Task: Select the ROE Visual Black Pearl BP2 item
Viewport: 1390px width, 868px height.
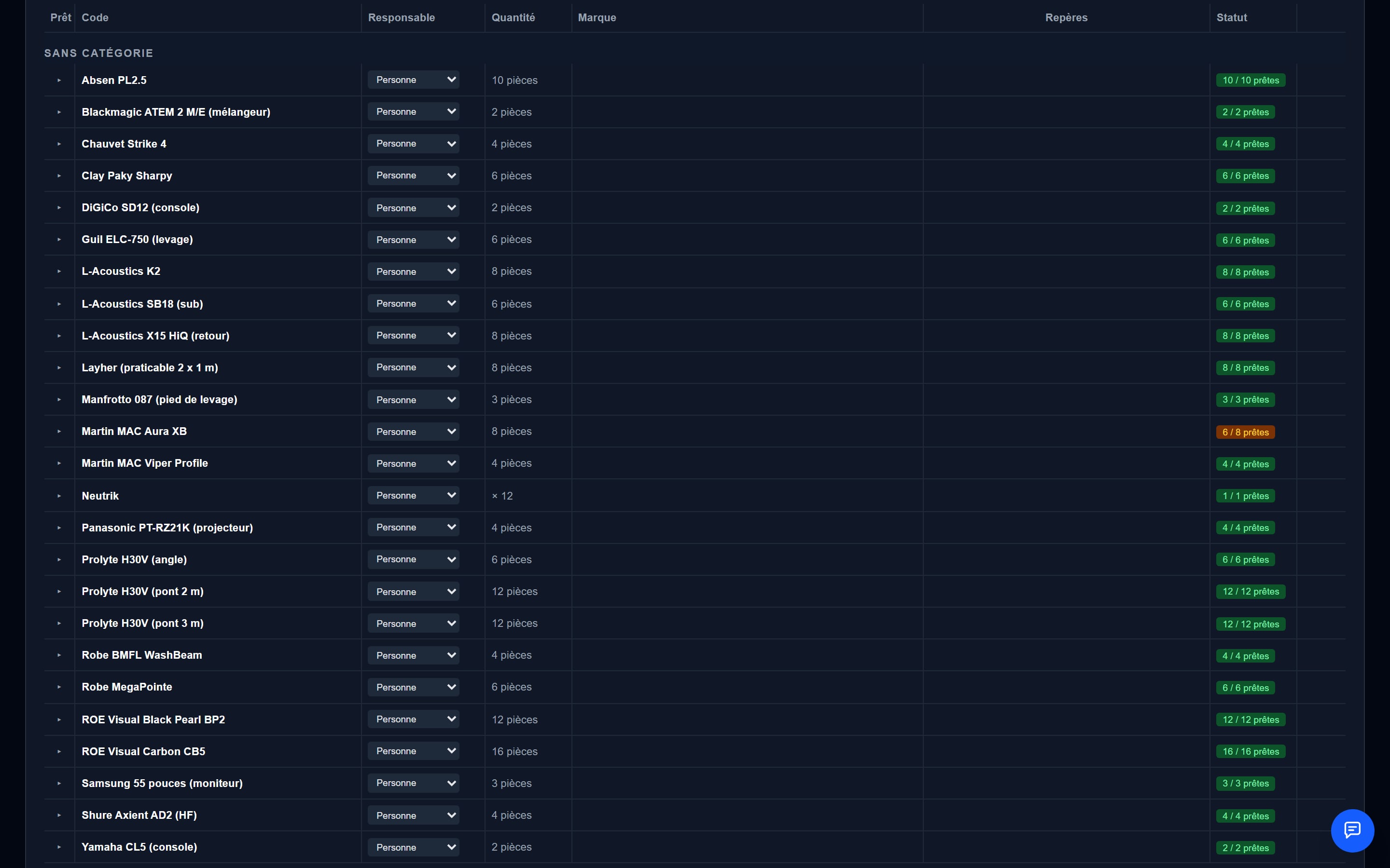Action: 153,720
